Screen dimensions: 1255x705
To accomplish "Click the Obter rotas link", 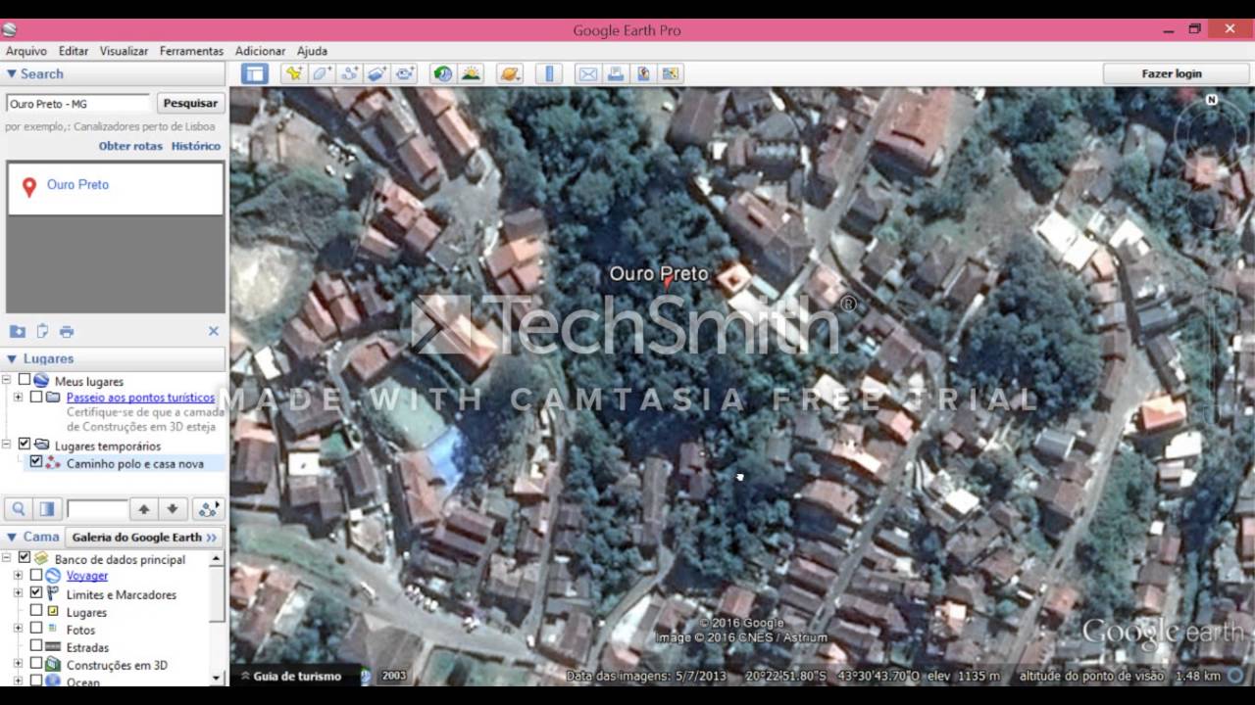I will point(130,146).
